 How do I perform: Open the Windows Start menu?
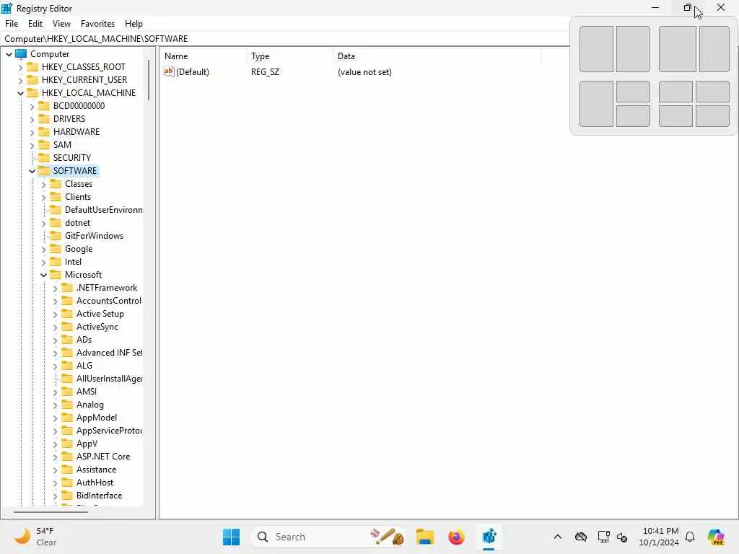coord(231,537)
